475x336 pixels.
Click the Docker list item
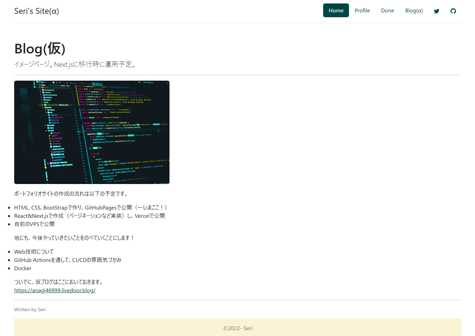click(x=23, y=268)
